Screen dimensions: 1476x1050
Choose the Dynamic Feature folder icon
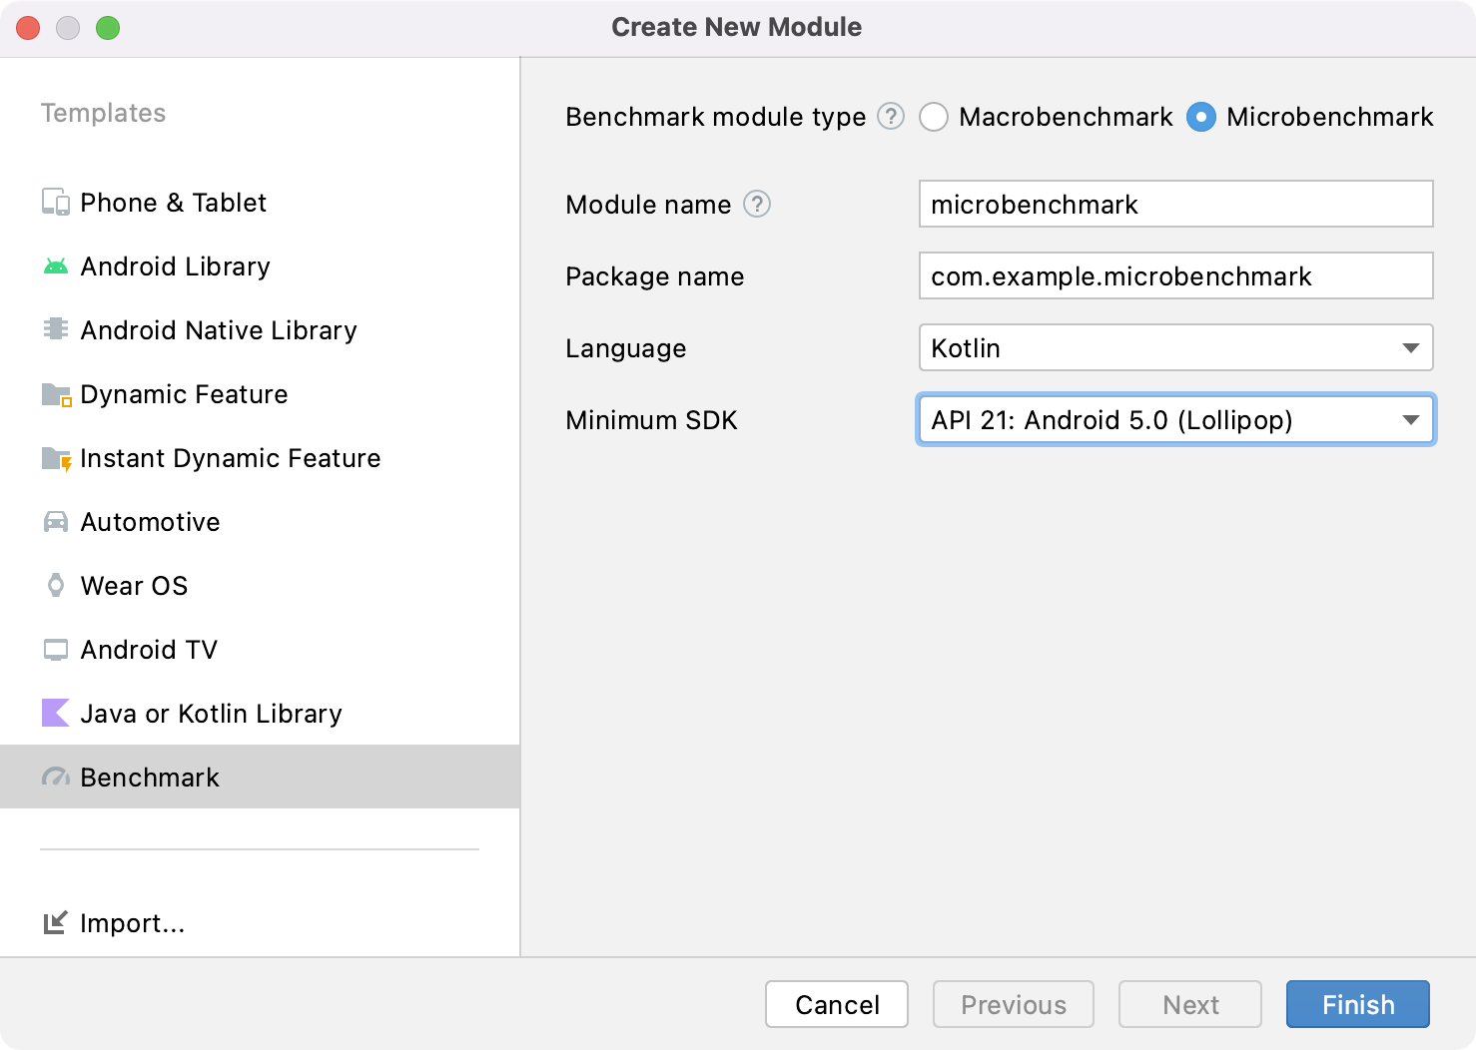(x=56, y=395)
